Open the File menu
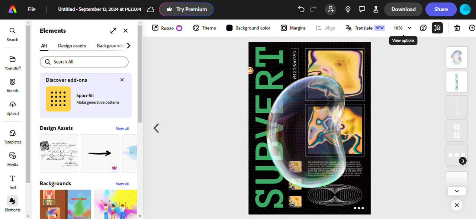The height and width of the screenshot is (219, 476). [x=32, y=9]
